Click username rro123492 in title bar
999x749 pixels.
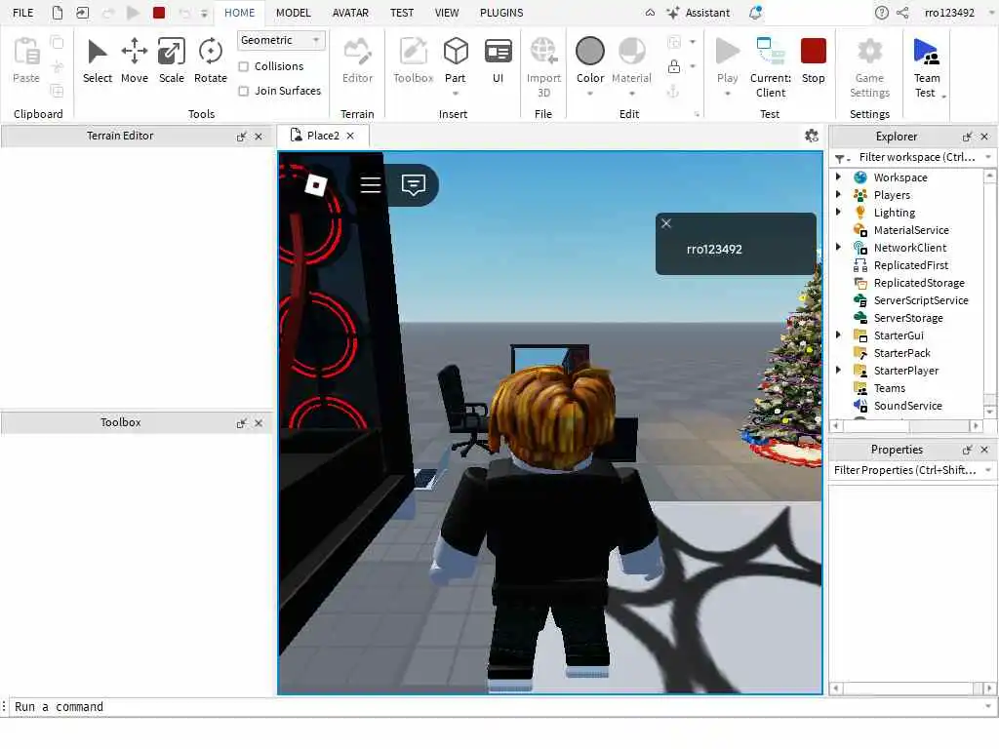tap(949, 13)
